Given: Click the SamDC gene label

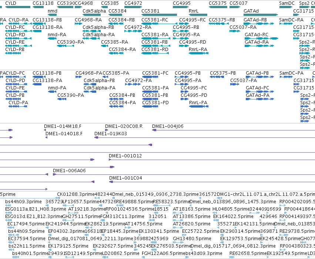Looking at the screenshot, I should pos(286,3).
